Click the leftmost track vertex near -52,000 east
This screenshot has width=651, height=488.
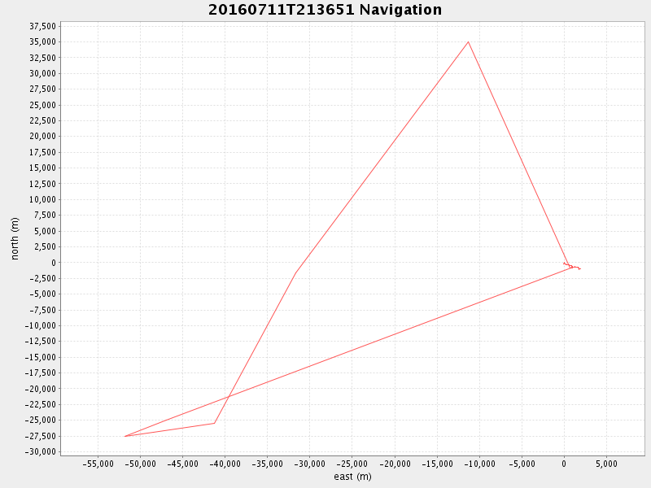click(125, 436)
